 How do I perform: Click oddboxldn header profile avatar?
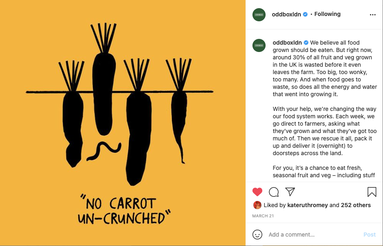coord(259,15)
